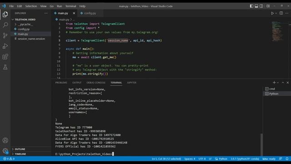Open the Edit menu
Viewport: 291px width, 164px height.
click(19, 6)
